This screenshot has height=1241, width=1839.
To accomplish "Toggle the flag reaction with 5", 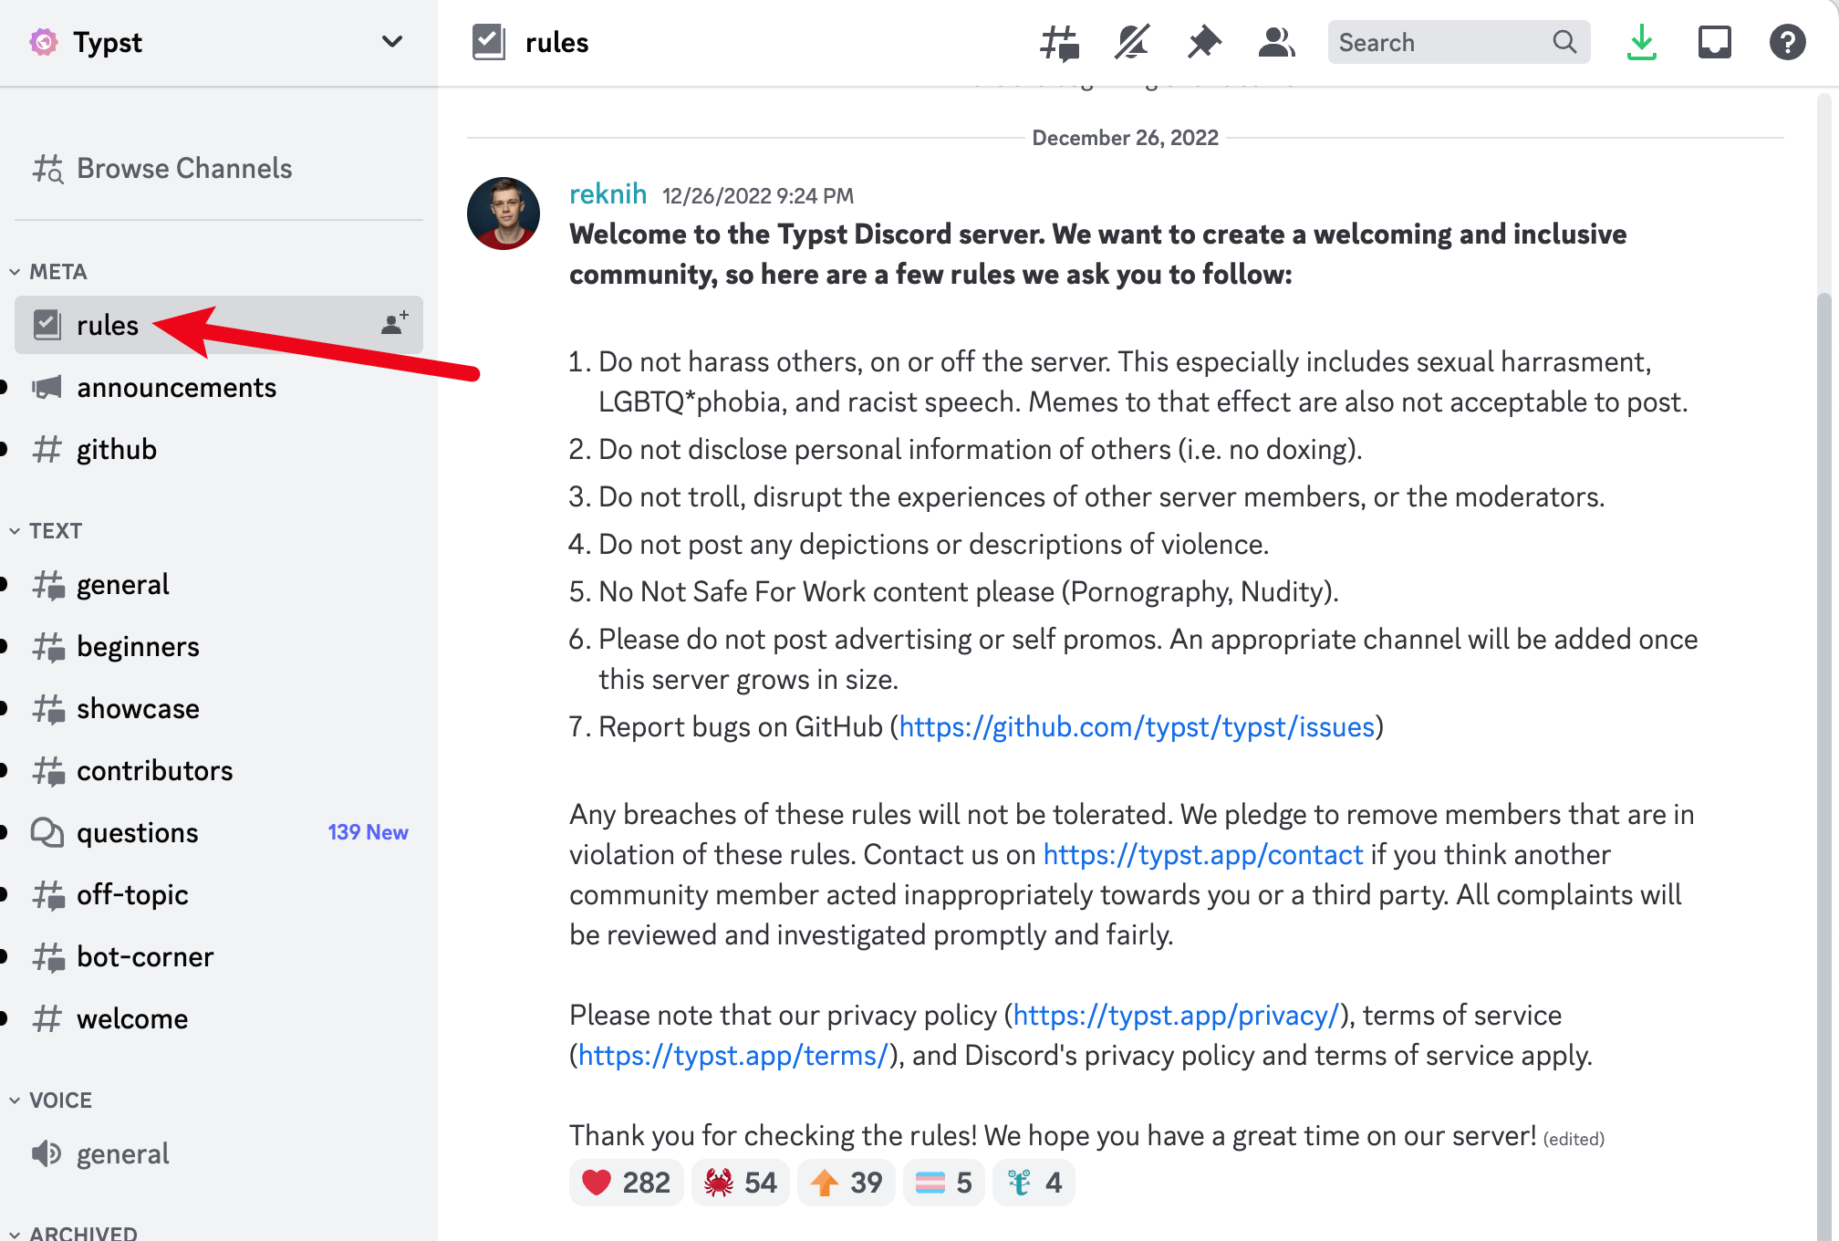I will [x=943, y=1183].
